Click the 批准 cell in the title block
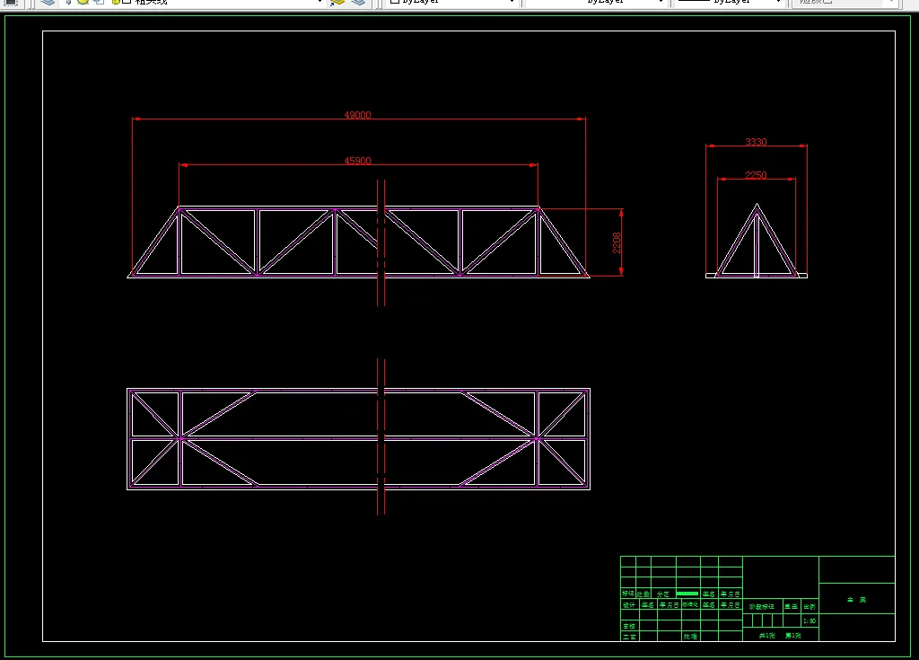This screenshot has height=660, width=919. [690, 637]
